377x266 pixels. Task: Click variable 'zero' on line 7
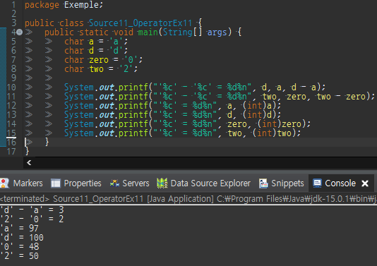99,60
